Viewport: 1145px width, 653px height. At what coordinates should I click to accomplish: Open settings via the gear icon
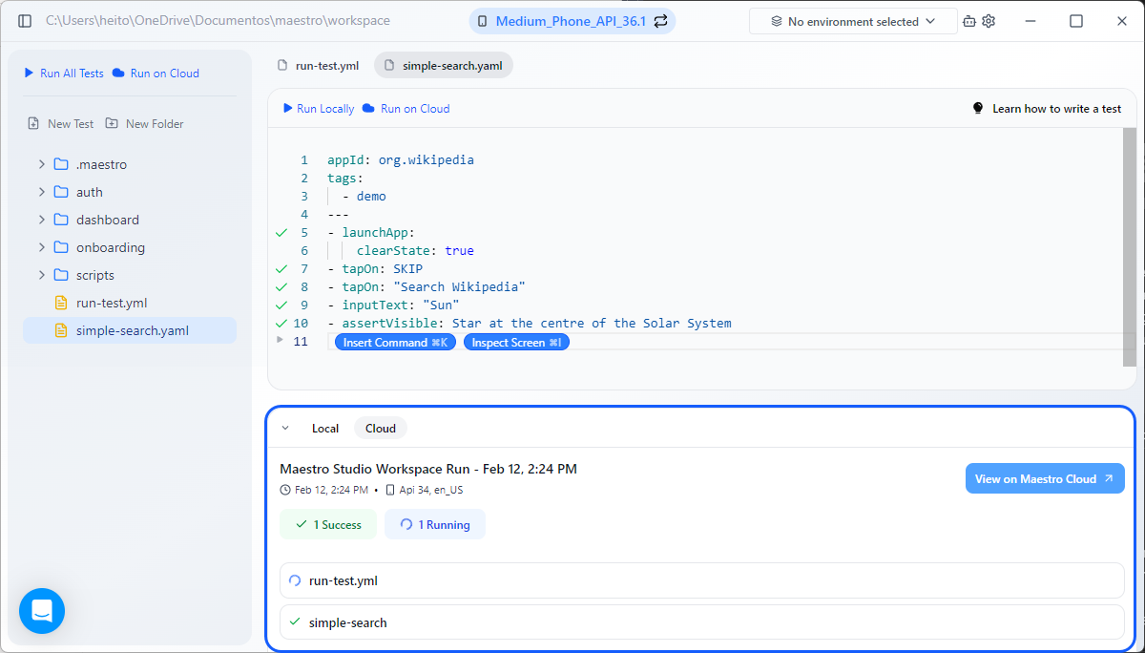click(x=989, y=21)
